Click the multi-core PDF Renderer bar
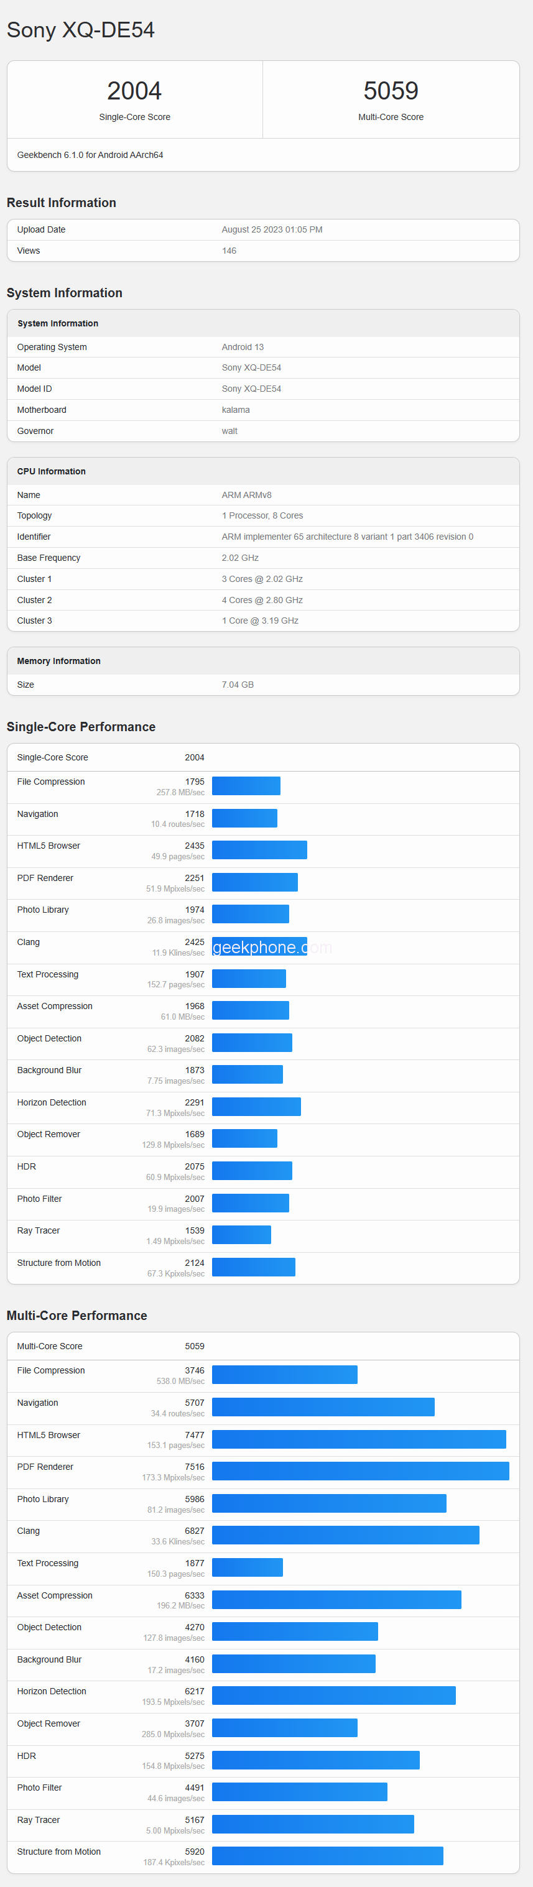The height and width of the screenshot is (1887, 533). point(360,1471)
